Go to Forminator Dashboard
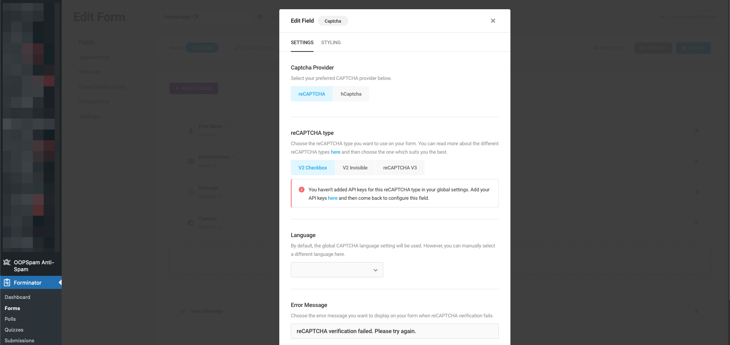730x345 pixels. 17,297
